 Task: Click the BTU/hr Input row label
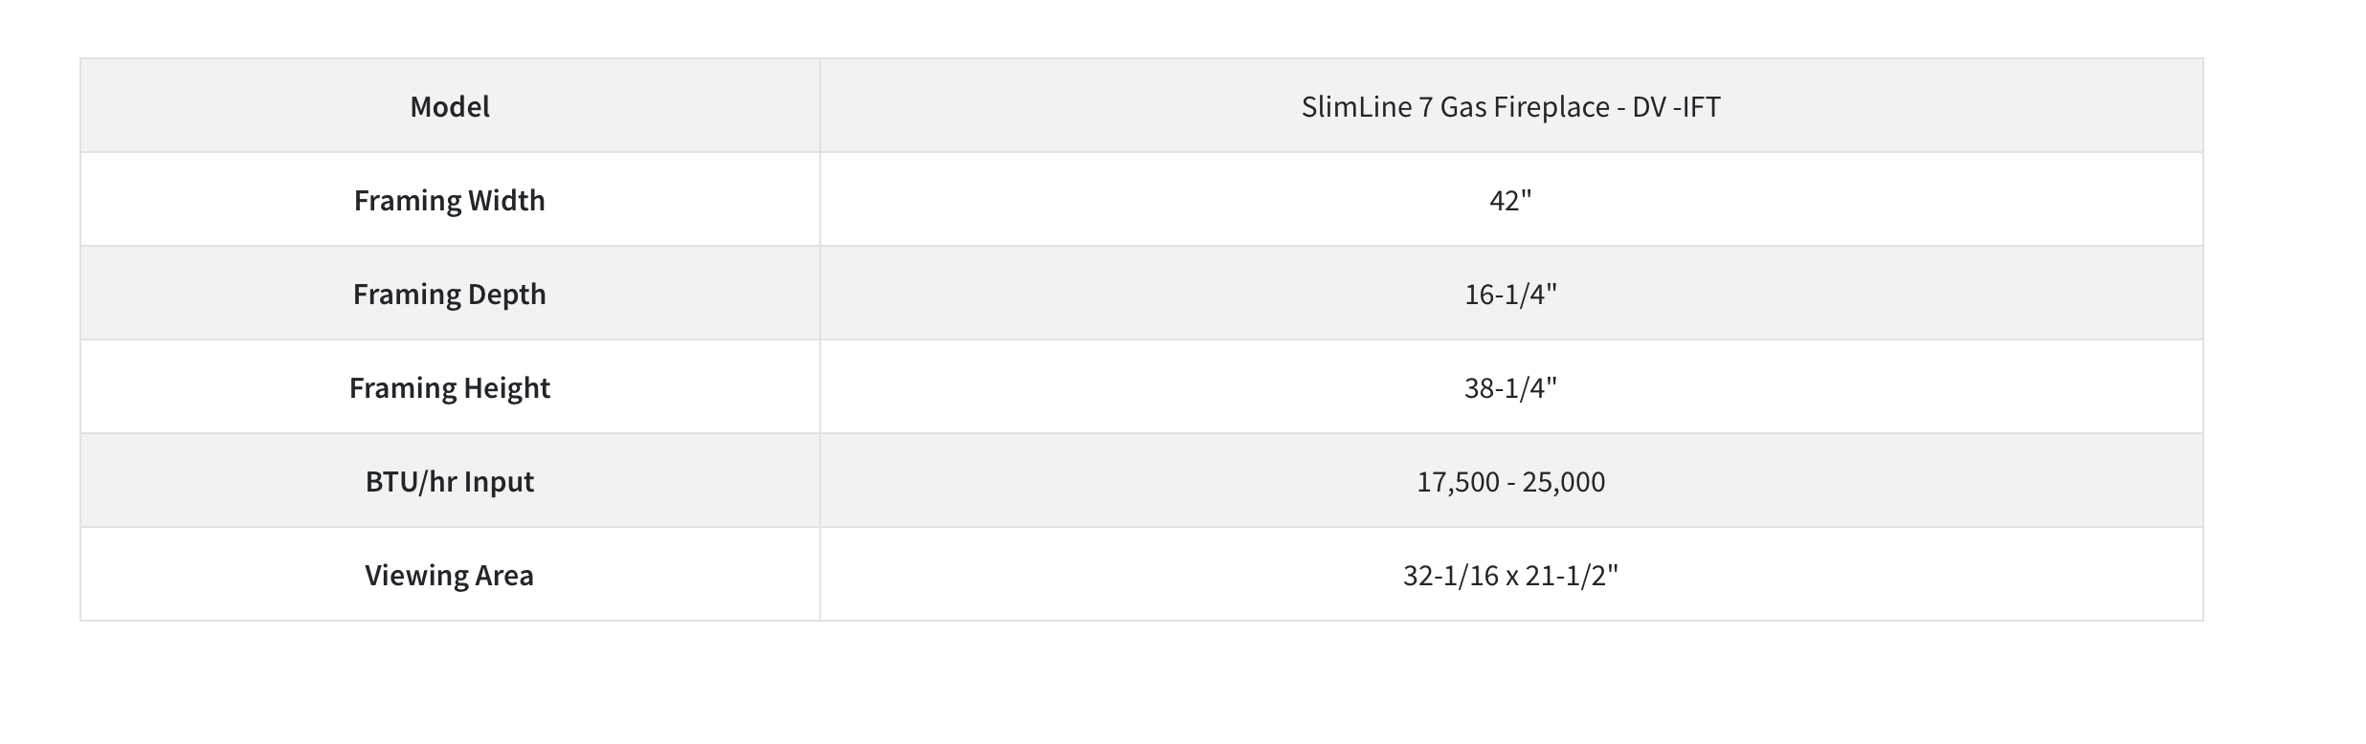tap(449, 481)
